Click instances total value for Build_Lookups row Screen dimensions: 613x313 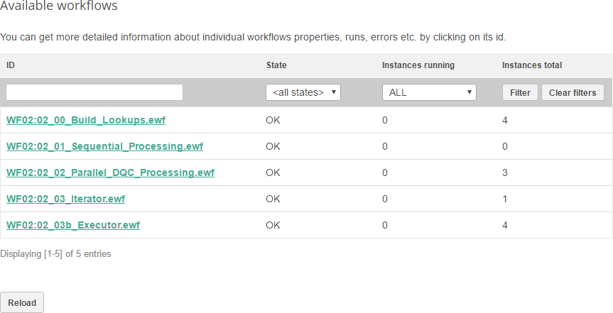505,120
